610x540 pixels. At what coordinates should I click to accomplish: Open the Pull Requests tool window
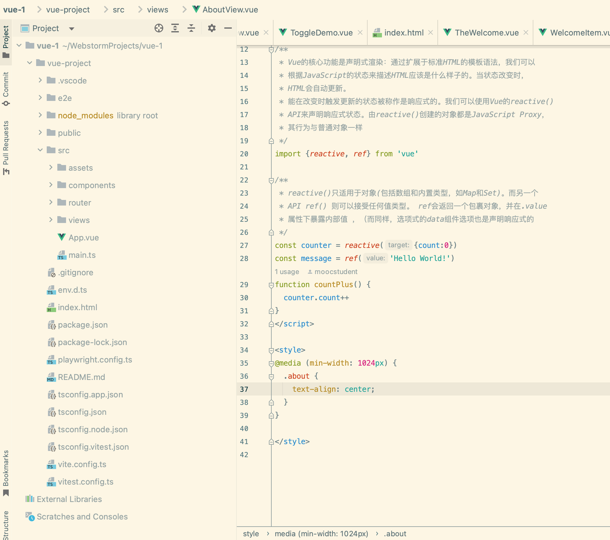click(x=6, y=148)
